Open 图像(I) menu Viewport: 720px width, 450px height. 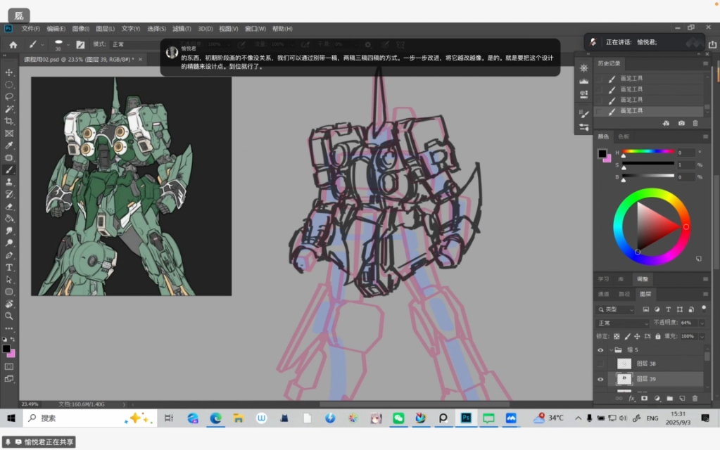pyautogui.click(x=81, y=28)
